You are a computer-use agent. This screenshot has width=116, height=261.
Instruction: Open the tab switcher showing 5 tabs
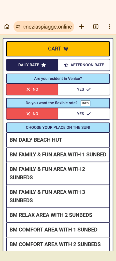click(96, 27)
